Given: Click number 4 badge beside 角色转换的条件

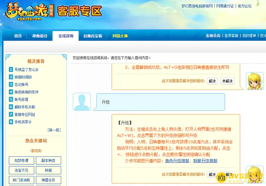Looking at the screenshot, I should [11, 92].
